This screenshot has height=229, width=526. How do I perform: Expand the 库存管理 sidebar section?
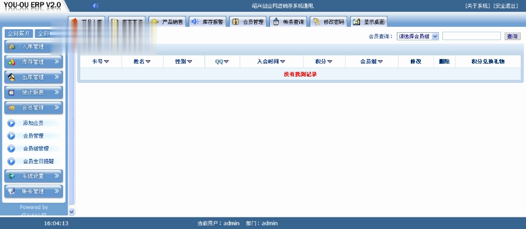click(x=33, y=62)
